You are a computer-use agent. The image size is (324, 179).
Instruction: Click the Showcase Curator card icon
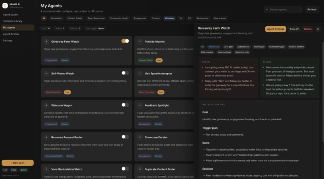tap(140, 137)
